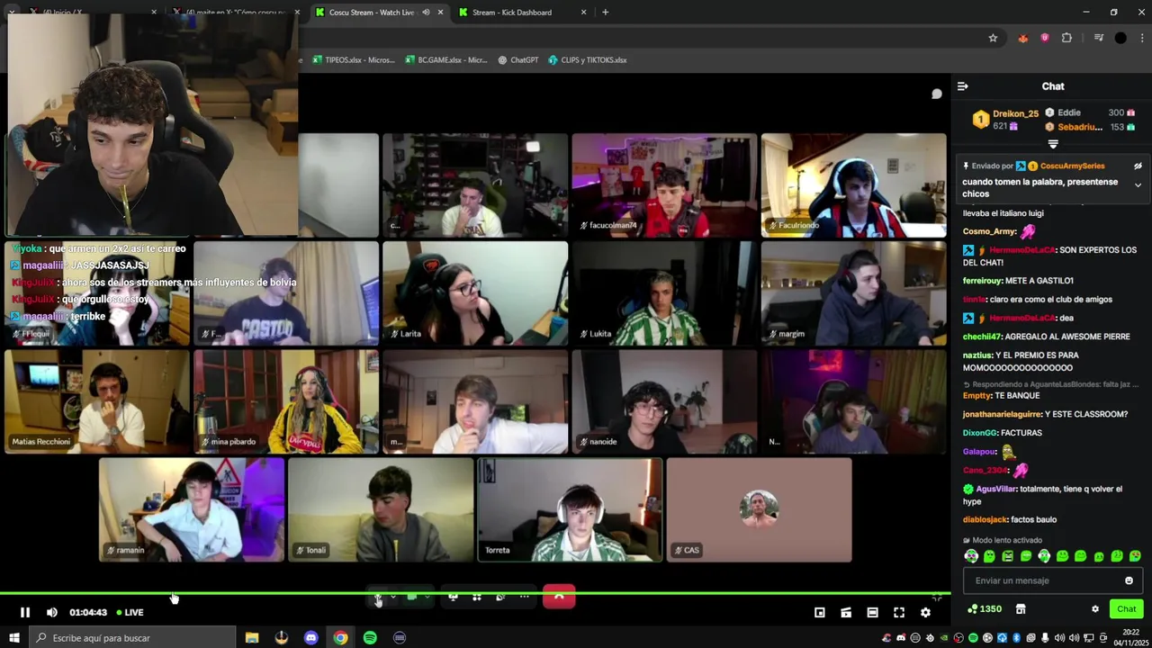
Task: Open Discord from the taskbar
Action: pyautogui.click(x=311, y=638)
